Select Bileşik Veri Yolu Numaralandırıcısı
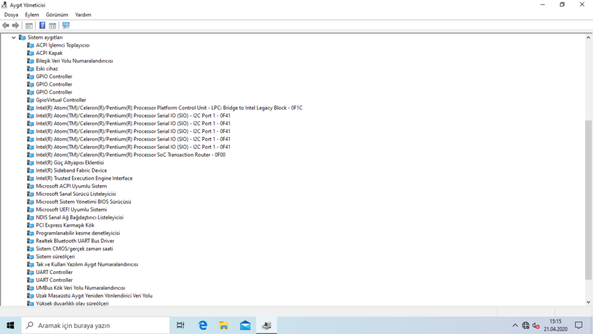This screenshot has height=334, width=593. point(74,61)
